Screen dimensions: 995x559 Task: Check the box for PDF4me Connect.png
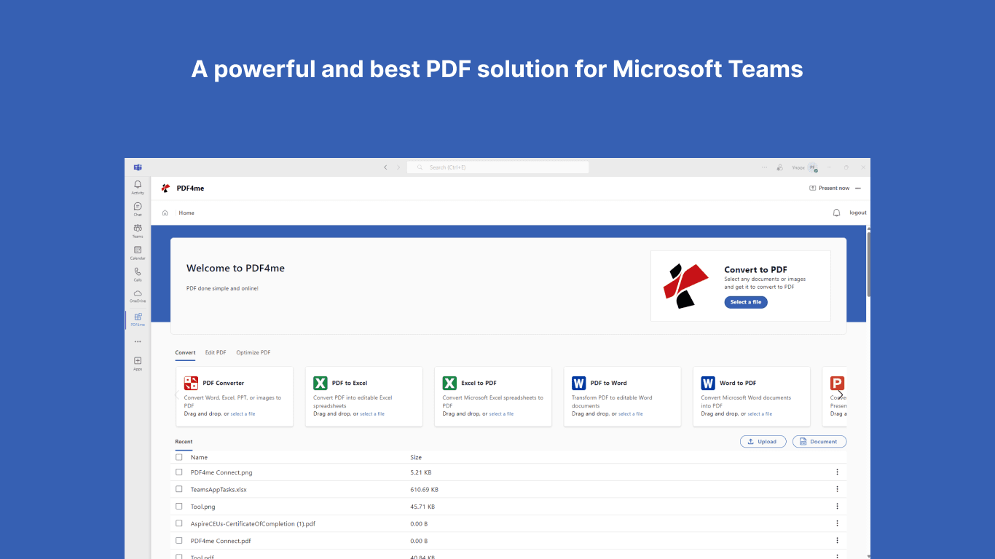pos(179,472)
